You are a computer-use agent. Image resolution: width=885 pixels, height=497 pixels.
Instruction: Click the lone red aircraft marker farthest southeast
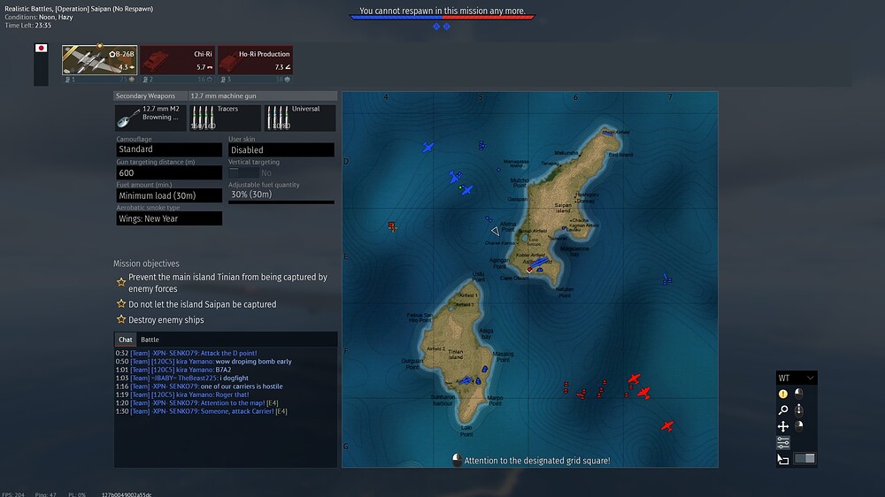click(x=667, y=426)
